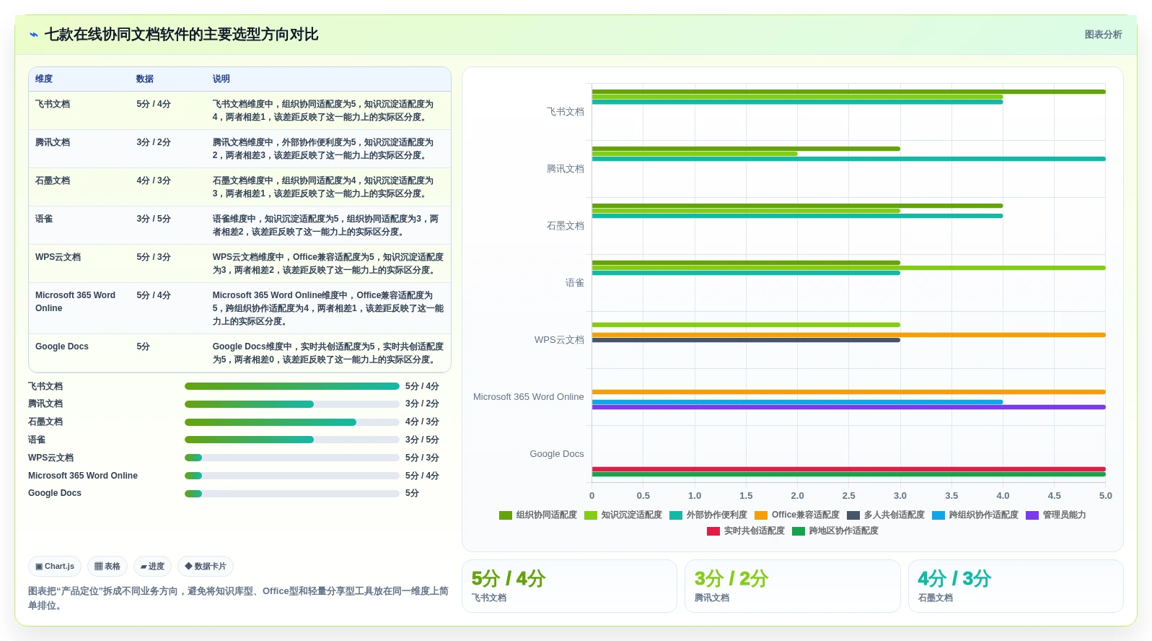Select the Google Docs table row name
1152x641 pixels.
(x=62, y=346)
